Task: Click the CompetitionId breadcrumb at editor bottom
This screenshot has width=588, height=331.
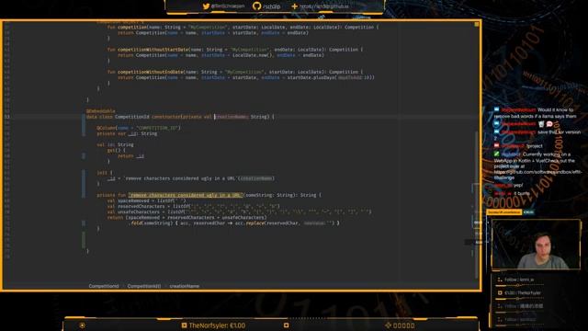Action: 104,286
